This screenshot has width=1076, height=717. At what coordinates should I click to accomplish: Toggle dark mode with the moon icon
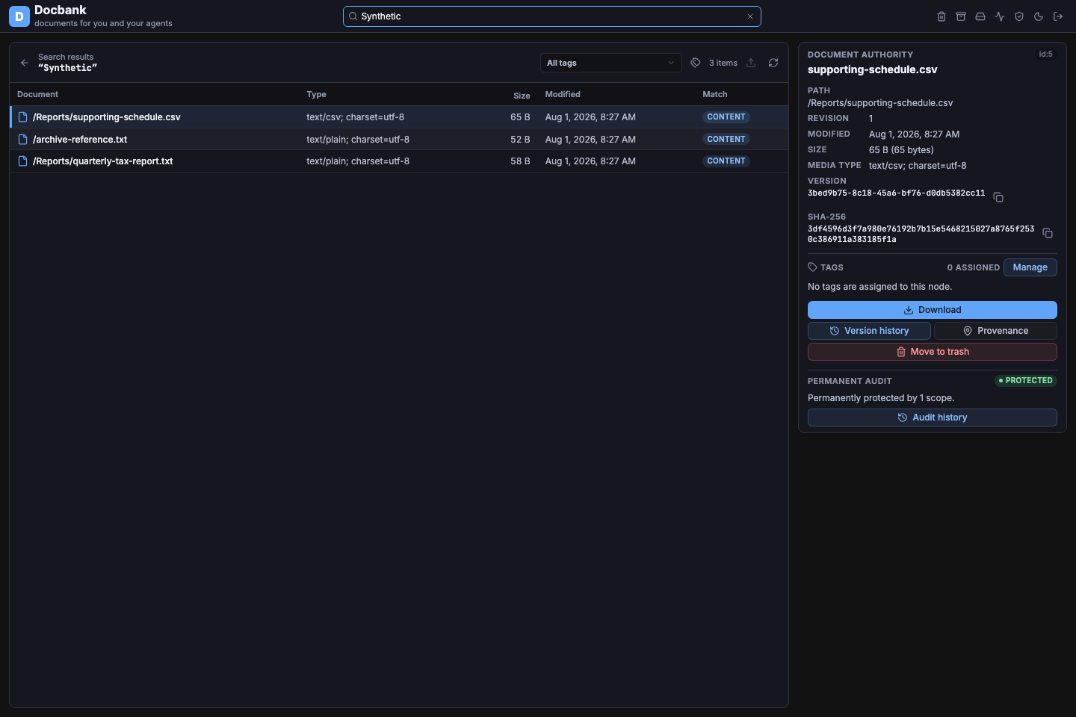(x=1039, y=16)
